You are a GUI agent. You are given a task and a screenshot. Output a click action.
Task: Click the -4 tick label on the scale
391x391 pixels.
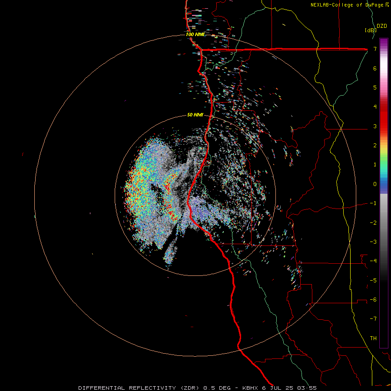pos(373,261)
